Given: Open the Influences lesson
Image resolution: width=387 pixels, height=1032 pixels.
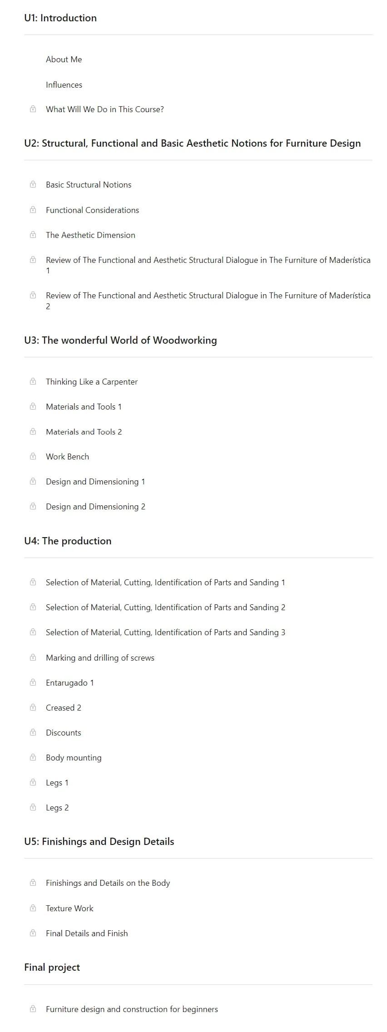Looking at the screenshot, I should click(x=64, y=85).
